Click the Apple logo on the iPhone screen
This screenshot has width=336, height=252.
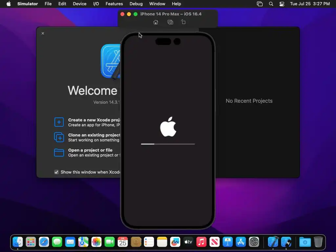click(x=168, y=127)
